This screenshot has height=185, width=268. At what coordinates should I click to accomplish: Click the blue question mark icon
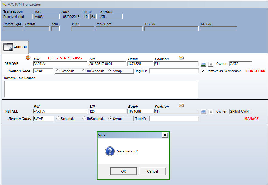click(110, 151)
